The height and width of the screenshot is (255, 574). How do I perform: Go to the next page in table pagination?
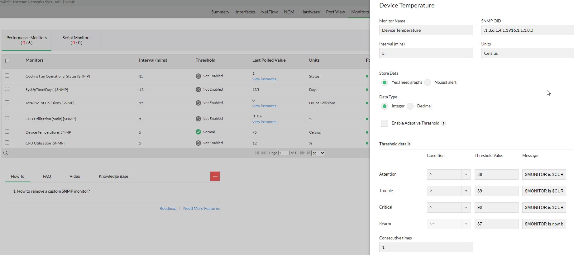pyautogui.click(x=302, y=153)
